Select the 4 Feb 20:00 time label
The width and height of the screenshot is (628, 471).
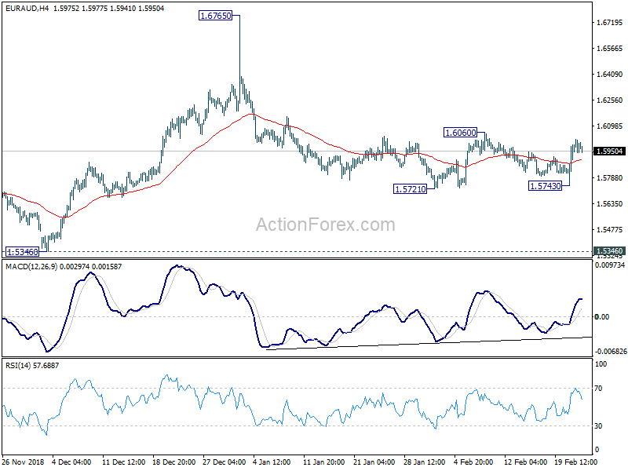click(473, 462)
